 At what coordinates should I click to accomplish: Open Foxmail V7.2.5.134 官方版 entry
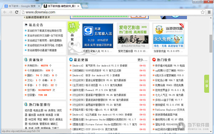point(101,90)
